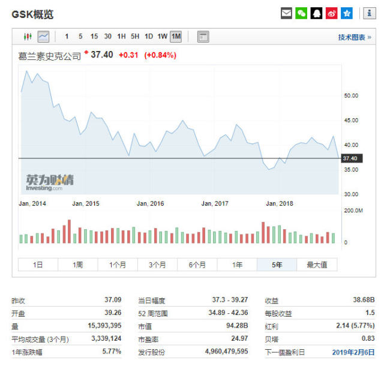
Task: Share the GSK overview via email icon
Action: tap(286, 13)
